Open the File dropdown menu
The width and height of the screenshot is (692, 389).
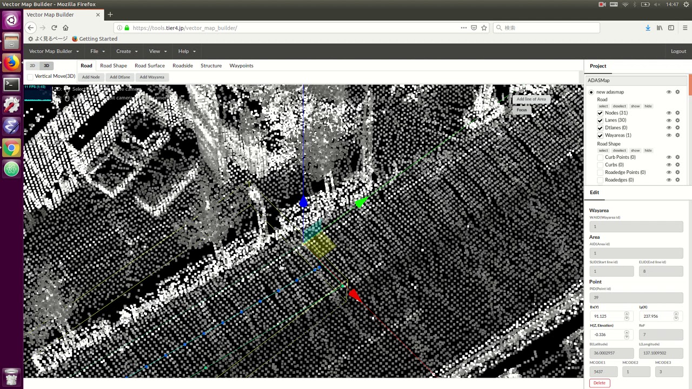tap(97, 51)
